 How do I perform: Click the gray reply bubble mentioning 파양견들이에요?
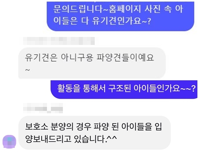[x=92, y=63]
